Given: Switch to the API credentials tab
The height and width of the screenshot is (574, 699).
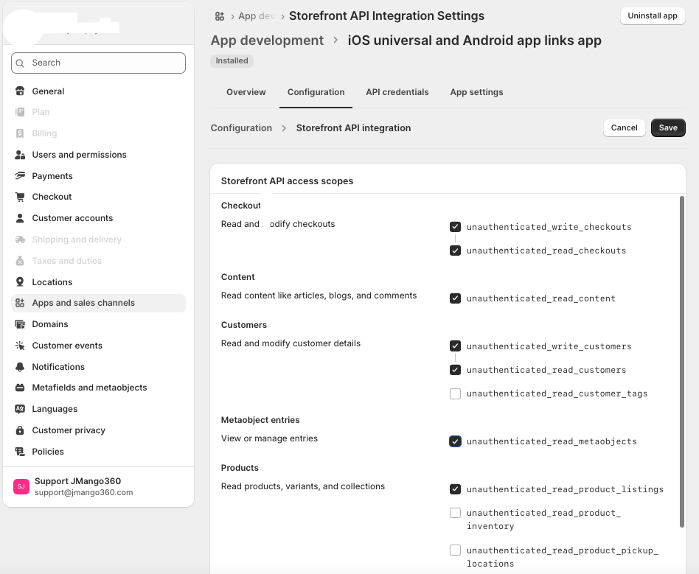Looking at the screenshot, I should pos(397,92).
